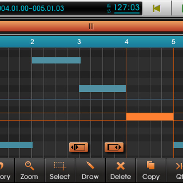Click the orange divider bar grip handle
This screenshot has width=183, height=183.
[x=91, y=26]
